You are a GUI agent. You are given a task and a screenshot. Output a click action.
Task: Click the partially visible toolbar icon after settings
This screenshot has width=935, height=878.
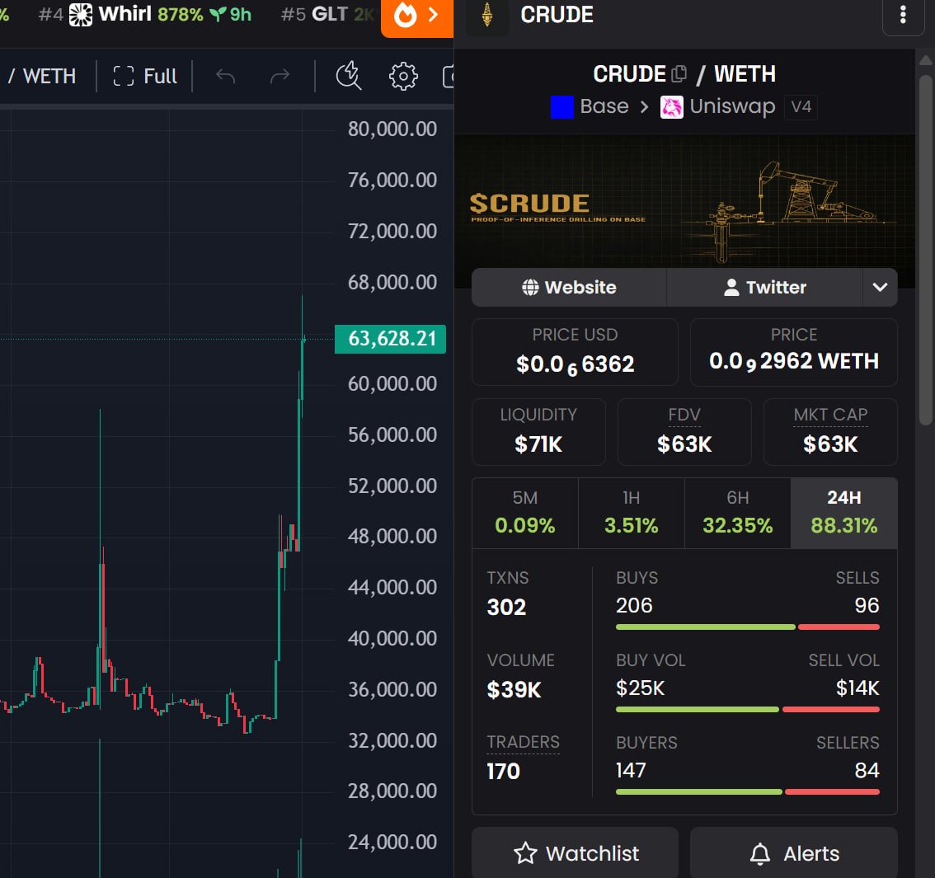448,77
